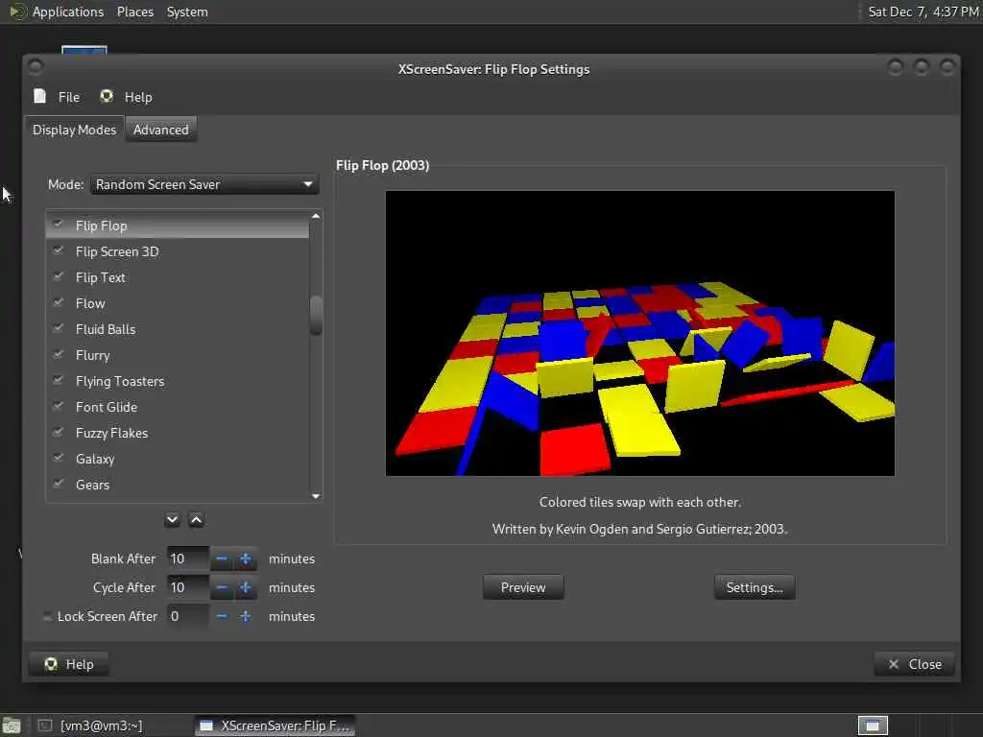
Task: Toggle the Gears checkbox
Action: tap(59, 484)
